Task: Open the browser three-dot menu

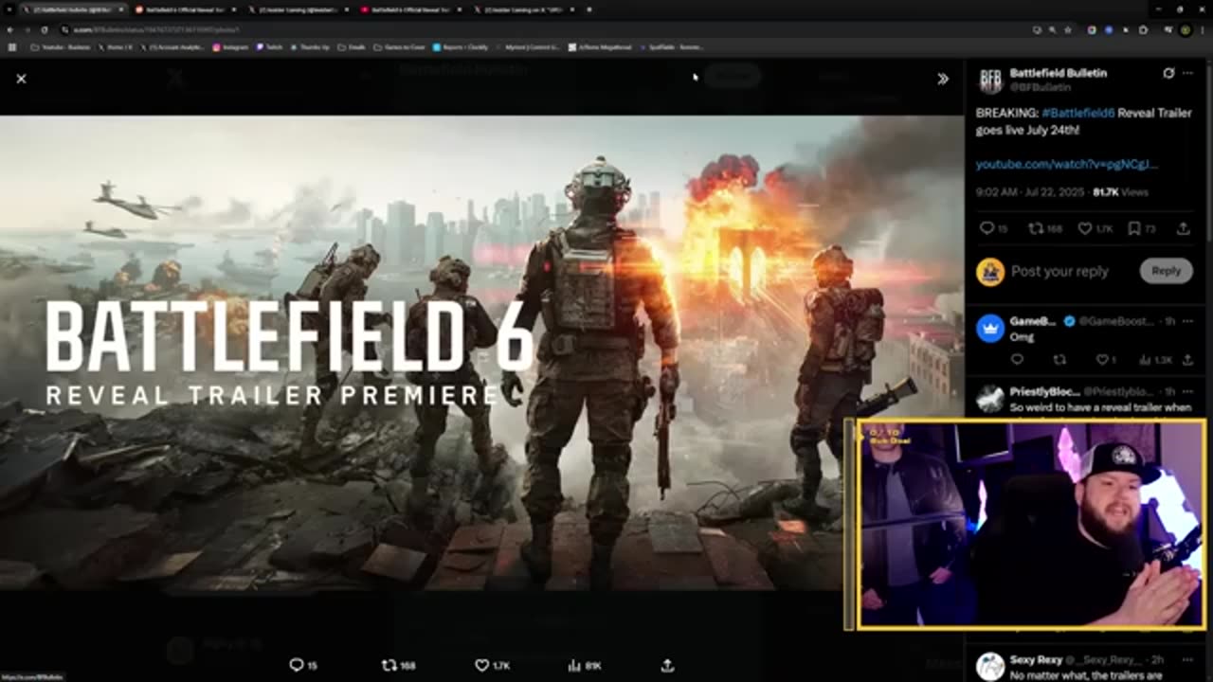Action: 1202,29
